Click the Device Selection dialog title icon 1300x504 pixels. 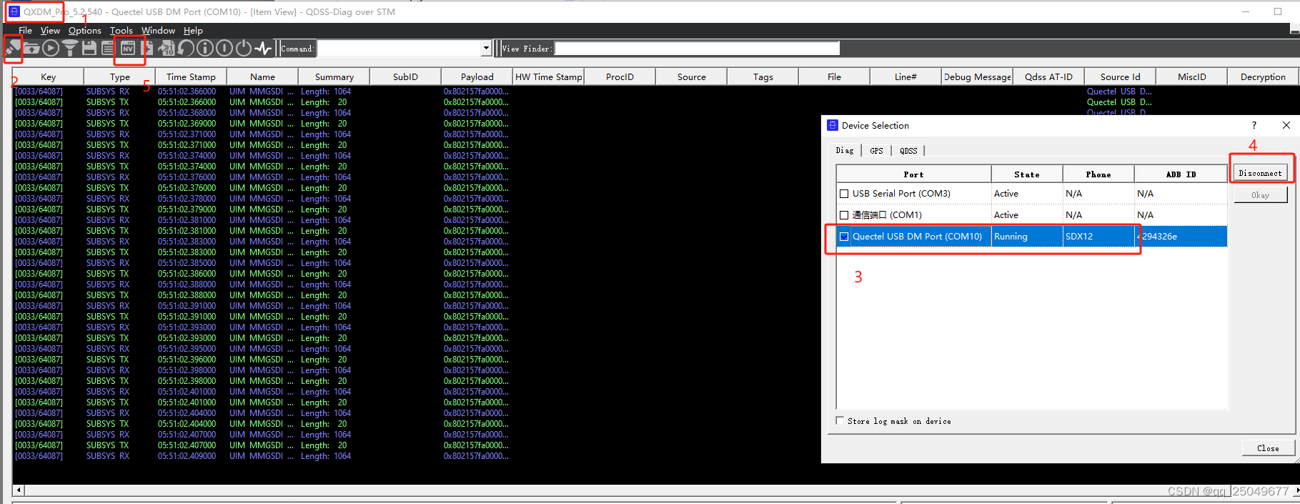pyautogui.click(x=833, y=125)
